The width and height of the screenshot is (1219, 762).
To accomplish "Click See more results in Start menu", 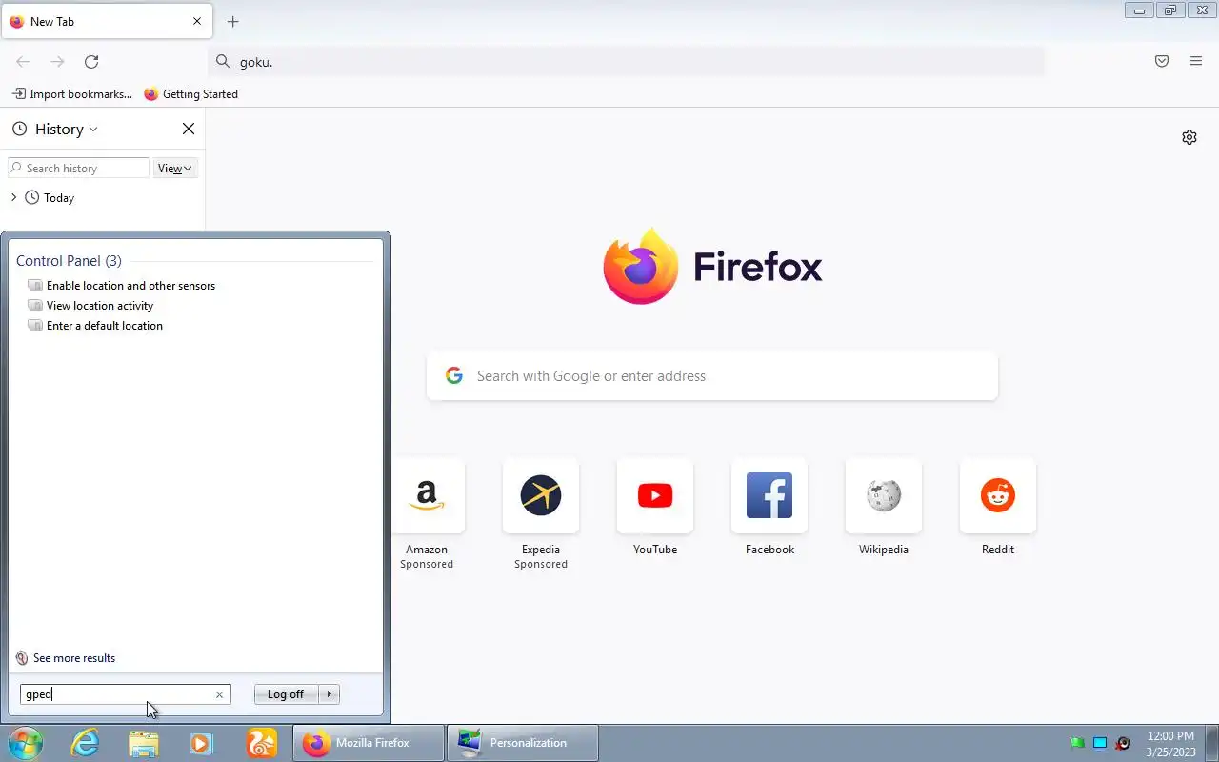I will [x=73, y=658].
